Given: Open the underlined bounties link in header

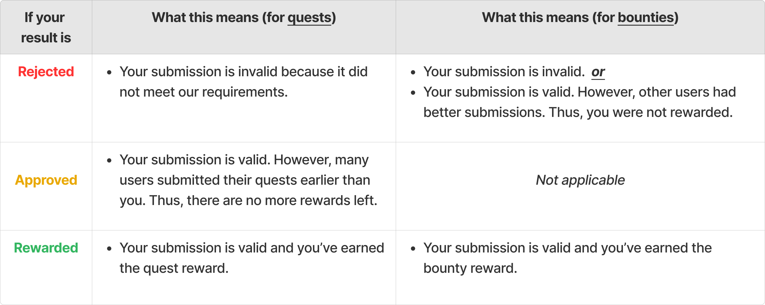Looking at the screenshot, I should click(646, 18).
